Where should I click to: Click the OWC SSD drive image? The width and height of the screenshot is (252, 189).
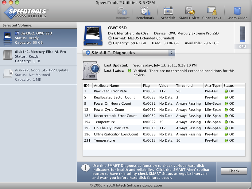pos(93,36)
